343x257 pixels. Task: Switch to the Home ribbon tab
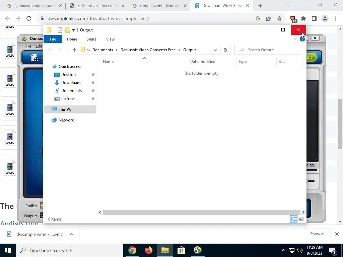(72, 39)
